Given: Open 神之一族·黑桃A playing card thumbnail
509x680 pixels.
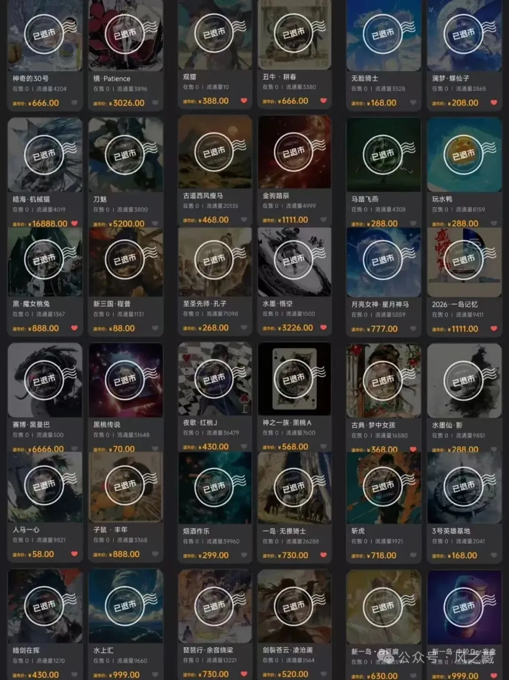Looking at the screenshot, I should [x=295, y=379].
